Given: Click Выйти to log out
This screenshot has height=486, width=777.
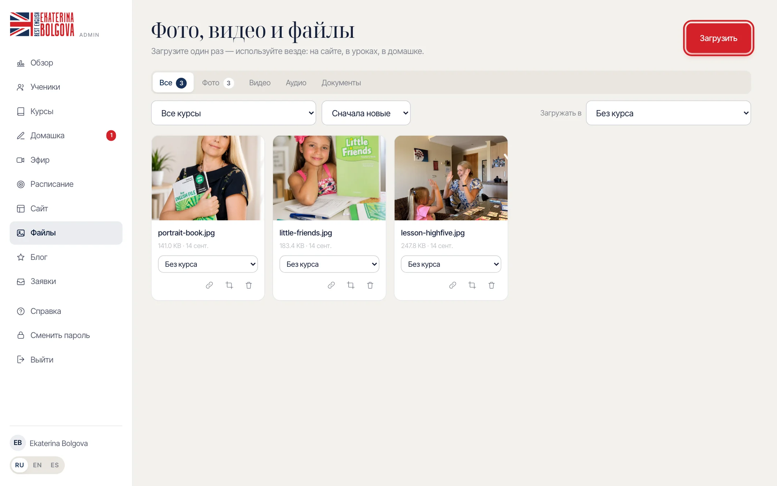Looking at the screenshot, I should click(x=66, y=360).
